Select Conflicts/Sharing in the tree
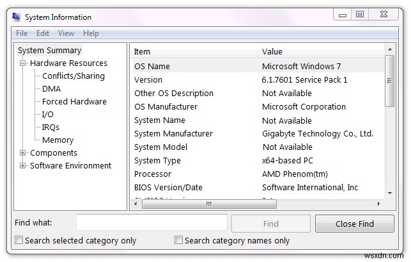 [x=74, y=76]
